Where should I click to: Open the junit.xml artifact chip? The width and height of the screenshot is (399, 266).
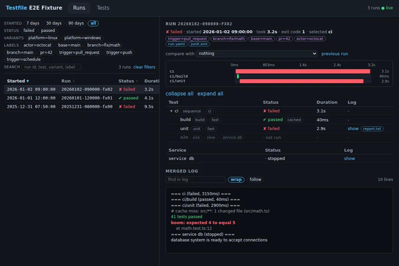tap(199, 44)
